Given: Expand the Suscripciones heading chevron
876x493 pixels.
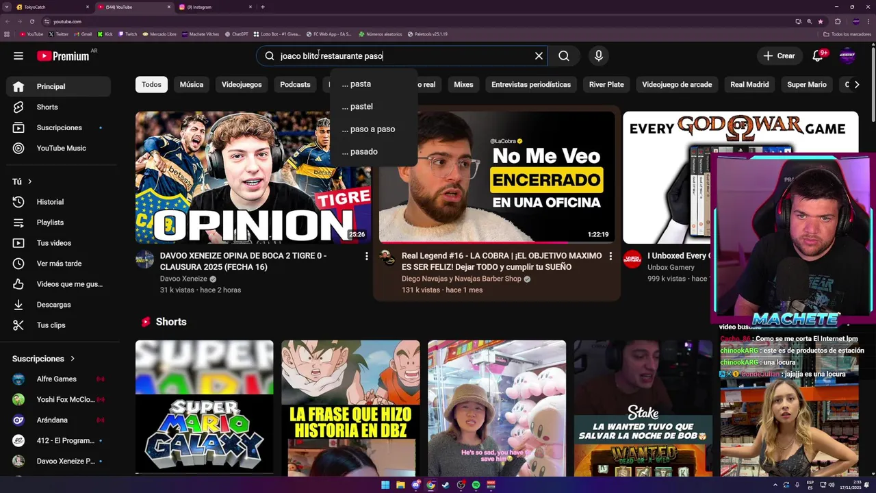Looking at the screenshot, I should [73, 359].
